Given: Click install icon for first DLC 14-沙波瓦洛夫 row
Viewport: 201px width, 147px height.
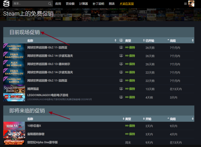Looking at the screenshot, I should [x=121, y=56].
